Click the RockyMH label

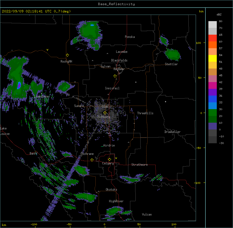pos(66,61)
